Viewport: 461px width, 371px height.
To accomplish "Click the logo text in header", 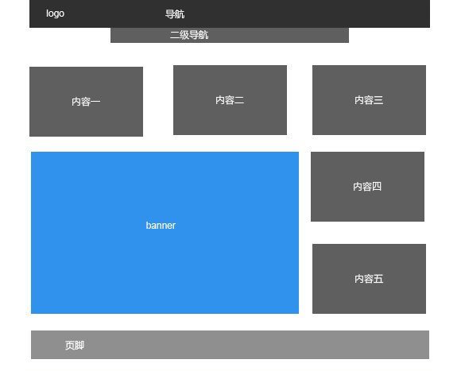I will tap(55, 14).
